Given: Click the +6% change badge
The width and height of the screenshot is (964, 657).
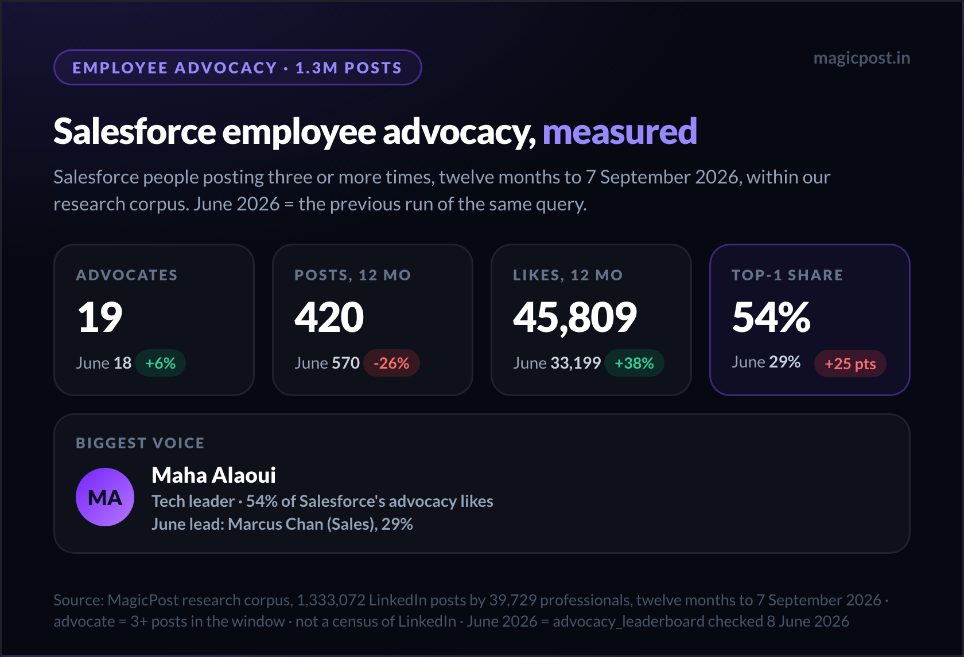Looking at the screenshot, I should (161, 363).
